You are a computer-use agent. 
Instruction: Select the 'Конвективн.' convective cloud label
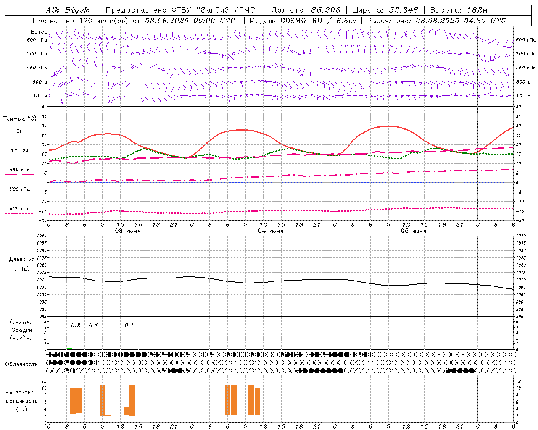[x=21, y=393]
